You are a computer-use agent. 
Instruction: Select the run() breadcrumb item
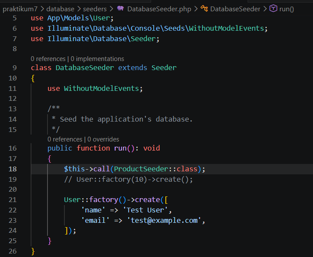(x=287, y=9)
